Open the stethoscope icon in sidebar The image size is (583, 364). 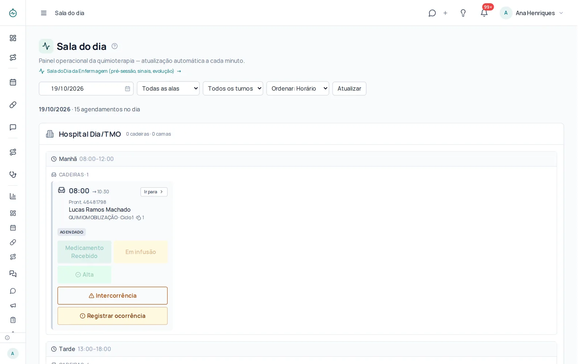coord(13,174)
